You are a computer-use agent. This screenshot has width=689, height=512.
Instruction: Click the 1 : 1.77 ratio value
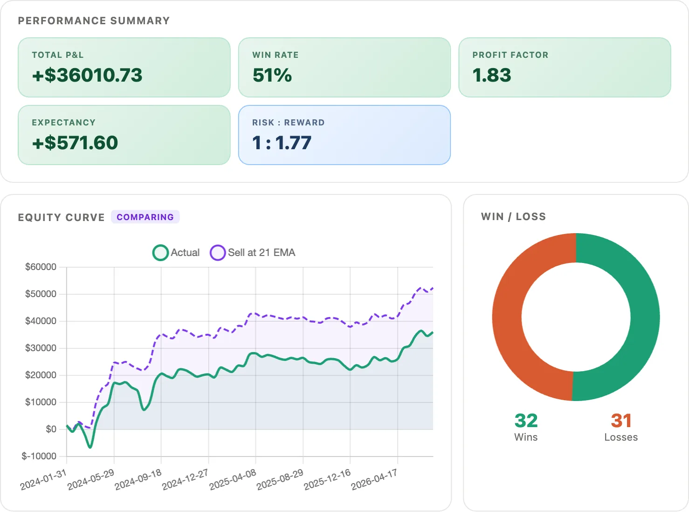pyautogui.click(x=282, y=143)
